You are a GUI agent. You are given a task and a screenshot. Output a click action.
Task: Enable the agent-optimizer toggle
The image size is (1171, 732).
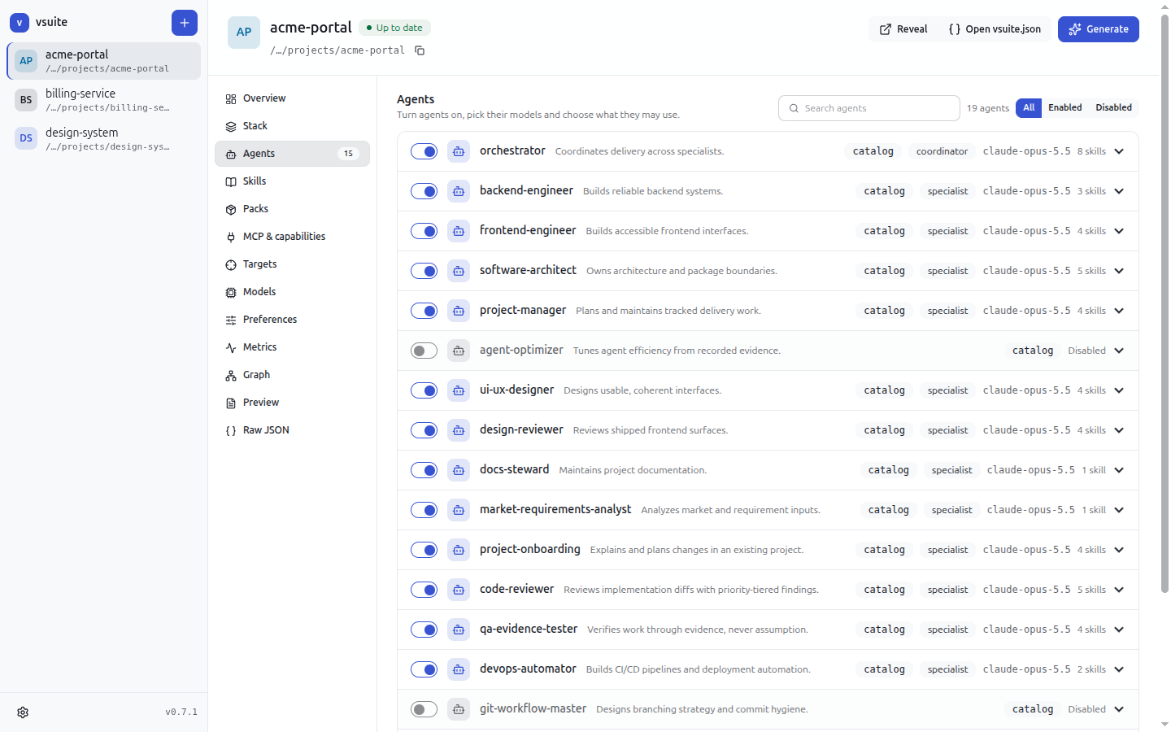click(424, 351)
